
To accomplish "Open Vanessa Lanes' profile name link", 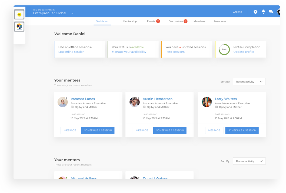I will (83, 99).
